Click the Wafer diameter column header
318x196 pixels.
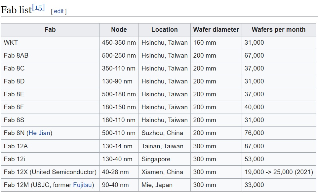216,30
